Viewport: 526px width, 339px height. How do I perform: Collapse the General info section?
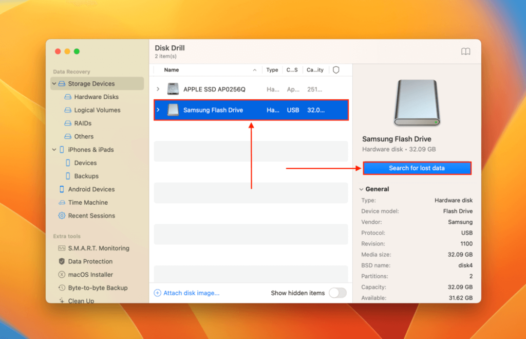(x=363, y=189)
